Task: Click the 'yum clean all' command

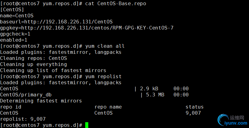Action: click(x=105, y=46)
